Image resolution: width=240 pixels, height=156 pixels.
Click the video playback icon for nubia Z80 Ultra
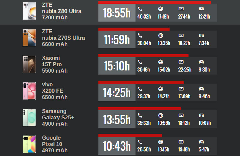pyautogui.click(x=181, y=9)
